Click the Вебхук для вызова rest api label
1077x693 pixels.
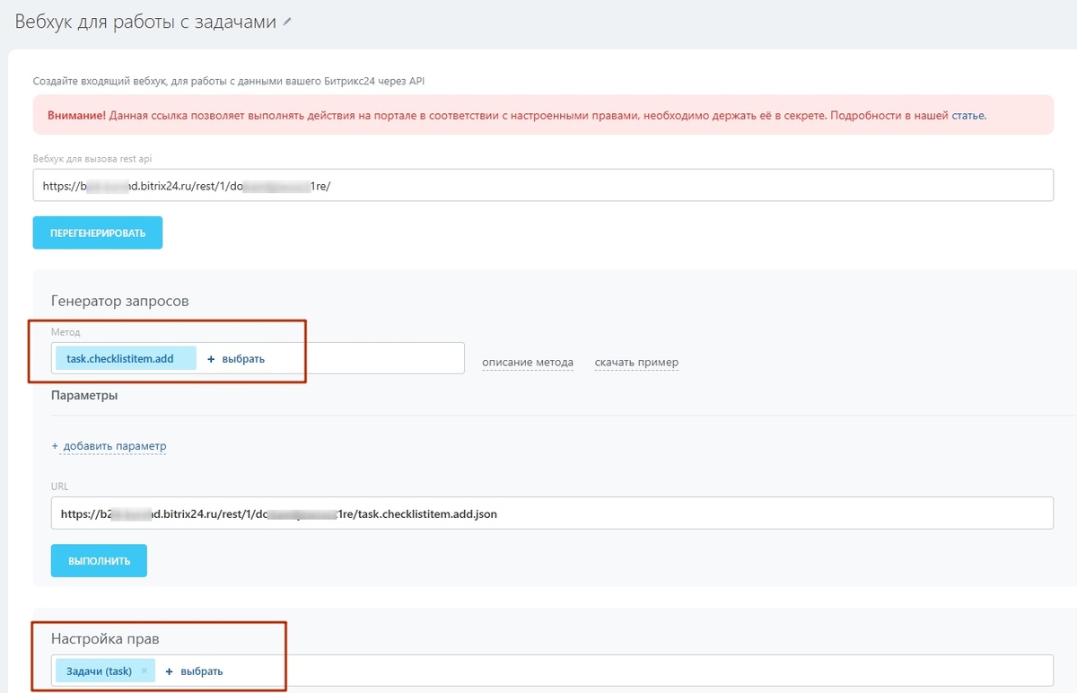92,159
